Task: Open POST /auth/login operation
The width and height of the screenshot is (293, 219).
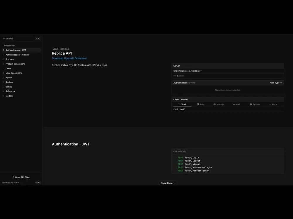Action: tap(188, 158)
